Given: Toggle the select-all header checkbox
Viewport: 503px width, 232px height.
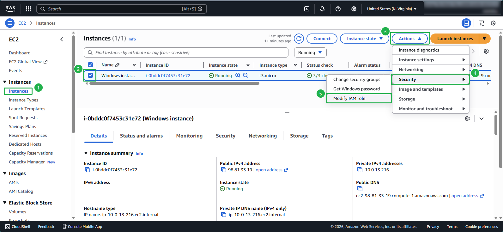Looking at the screenshot, I should (x=90, y=65).
